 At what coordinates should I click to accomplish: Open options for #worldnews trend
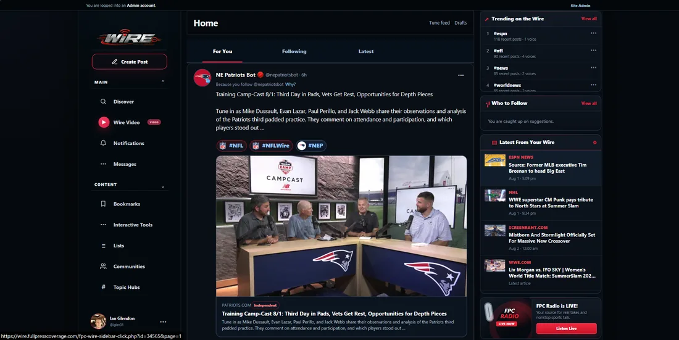click(593, 85)
